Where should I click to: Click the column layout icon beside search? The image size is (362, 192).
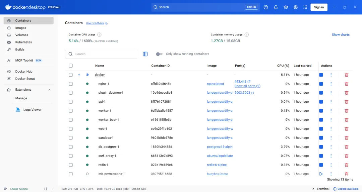tap(145, 54)
